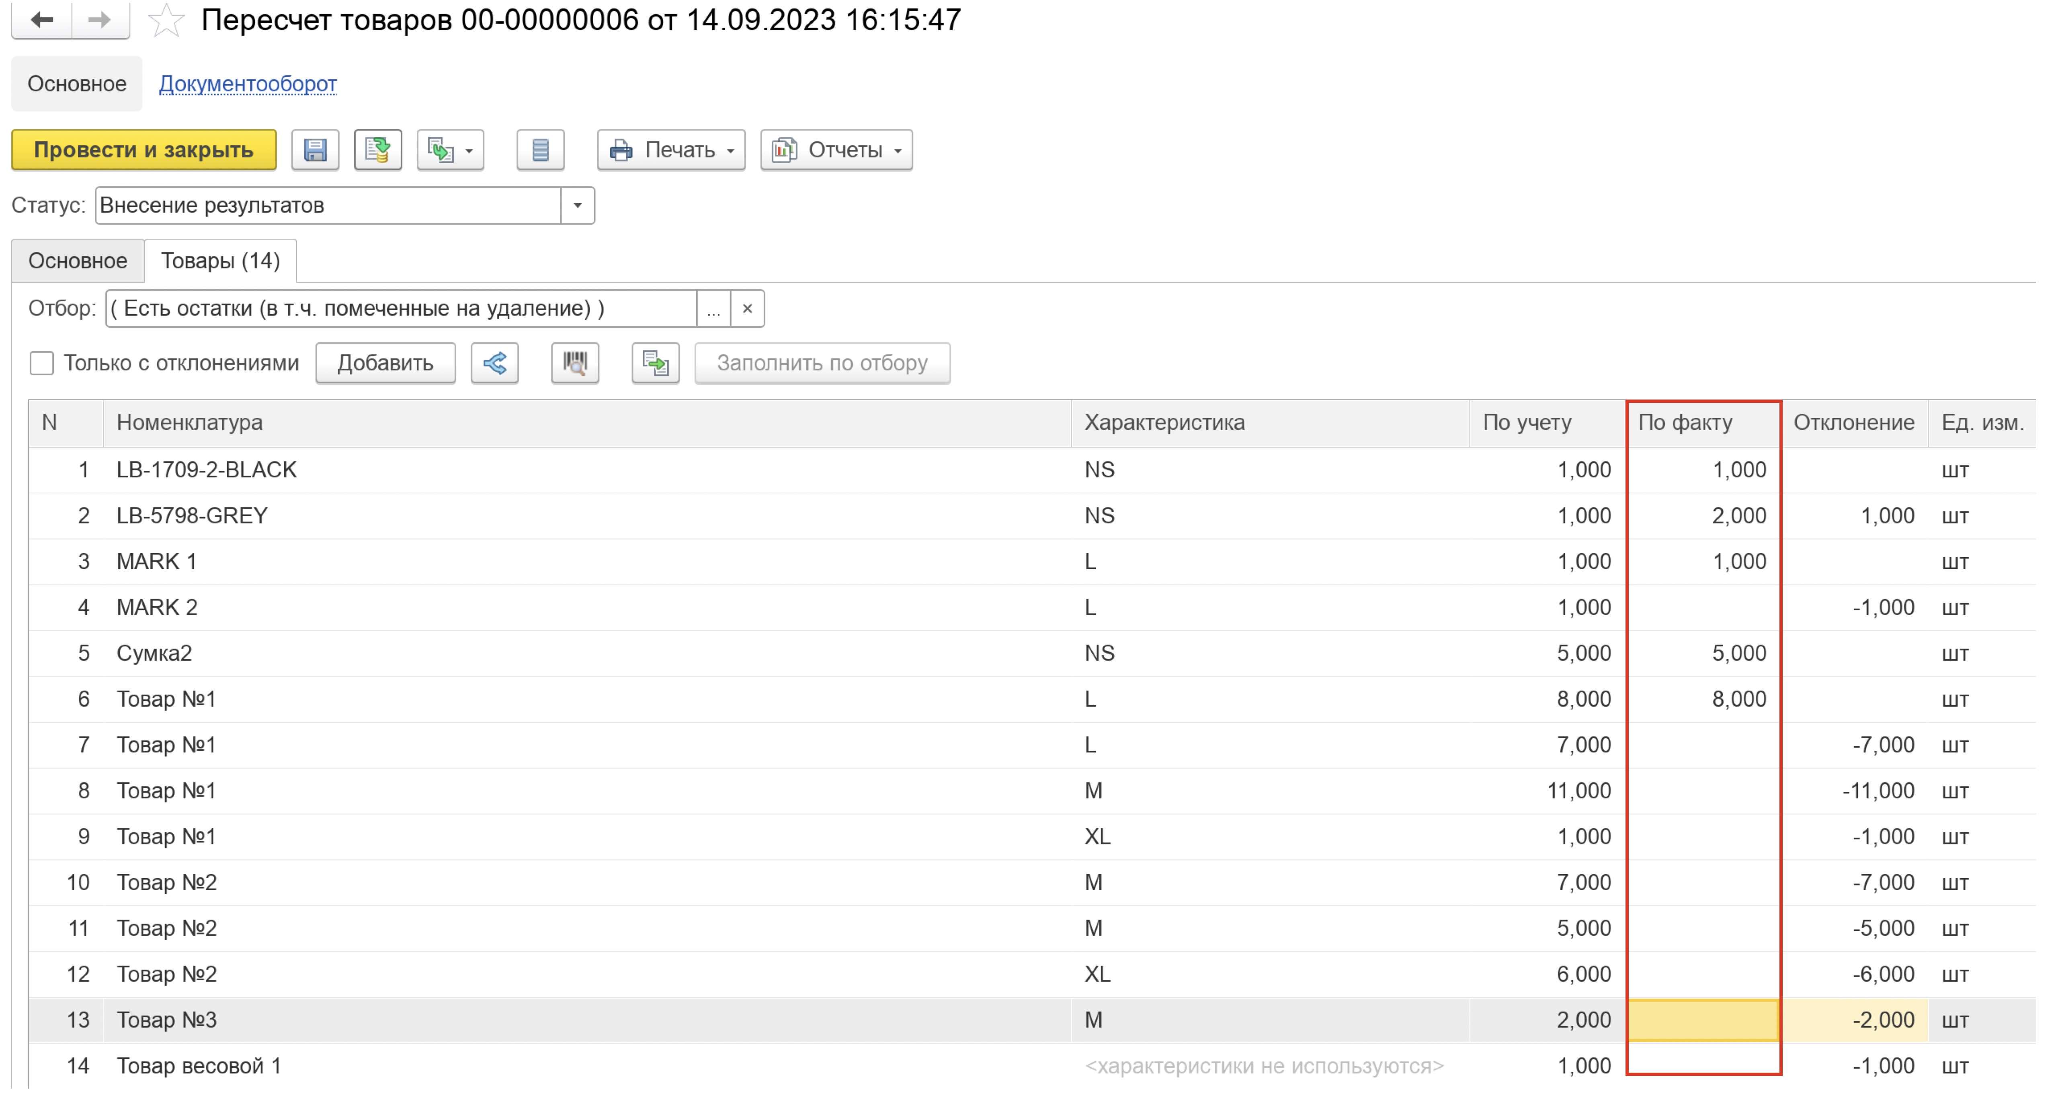
Task: Click the load-from-external-file icon
Action: coord(655,363)
